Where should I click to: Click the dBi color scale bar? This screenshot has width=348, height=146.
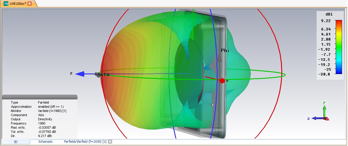[x=339, y=47]
